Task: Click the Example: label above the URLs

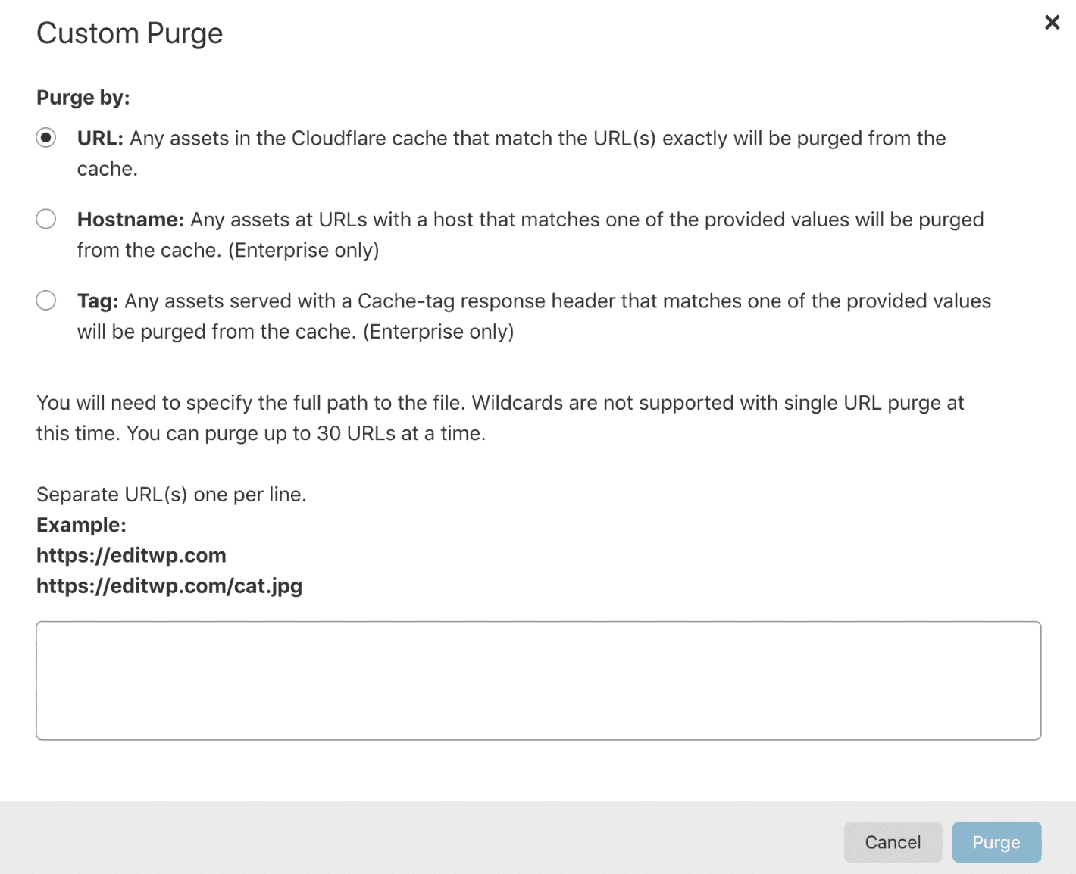Action: tap(81, 524)
